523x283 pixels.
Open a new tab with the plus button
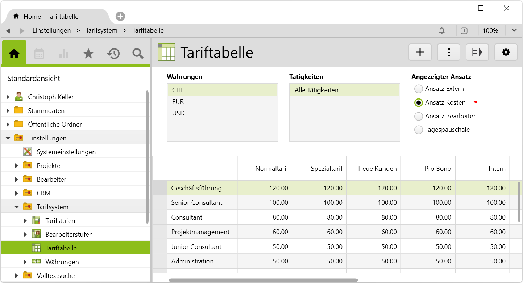pos(120,16)
